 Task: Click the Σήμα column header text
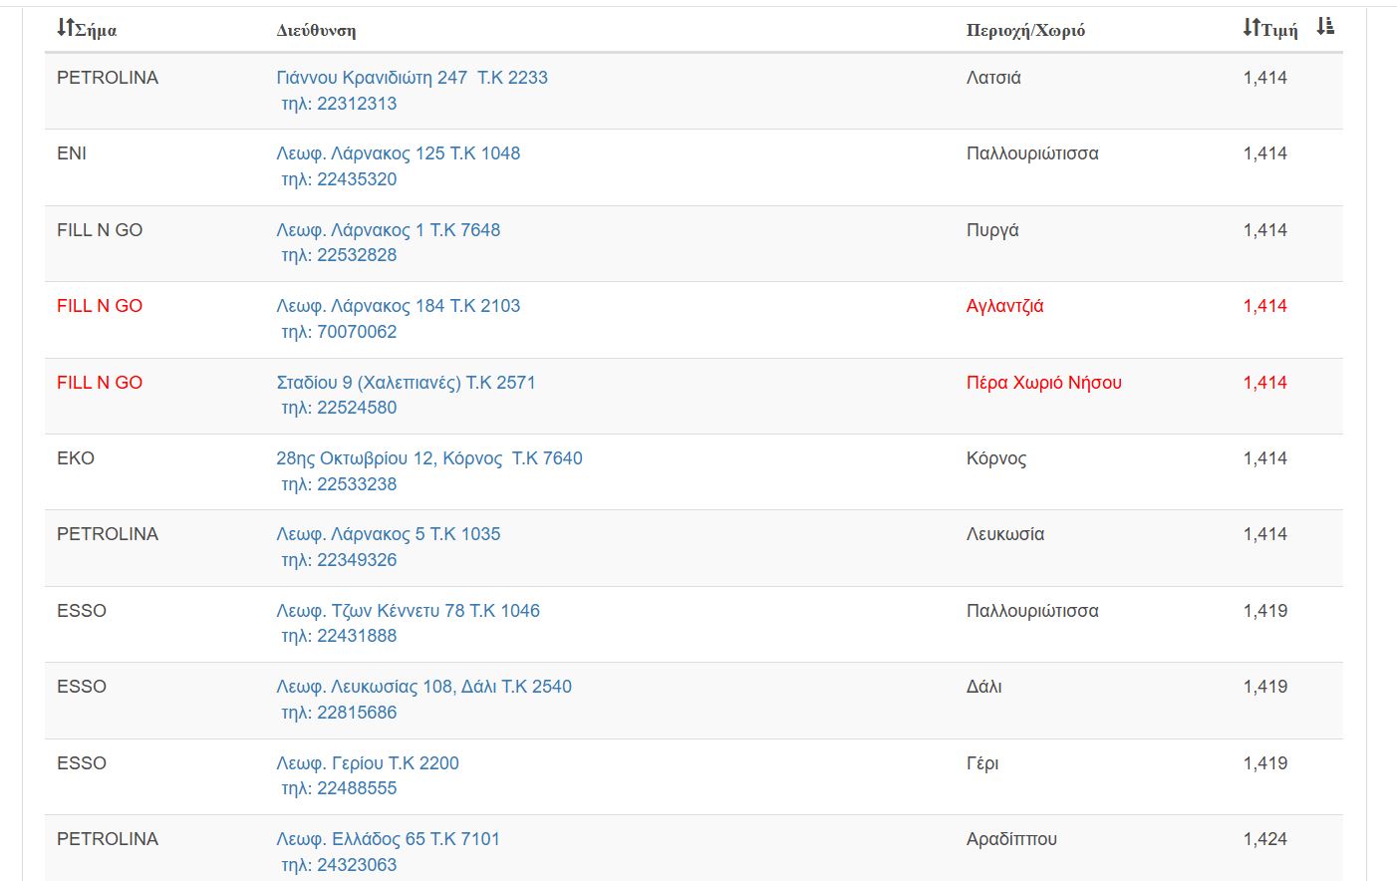coord(96,30)
